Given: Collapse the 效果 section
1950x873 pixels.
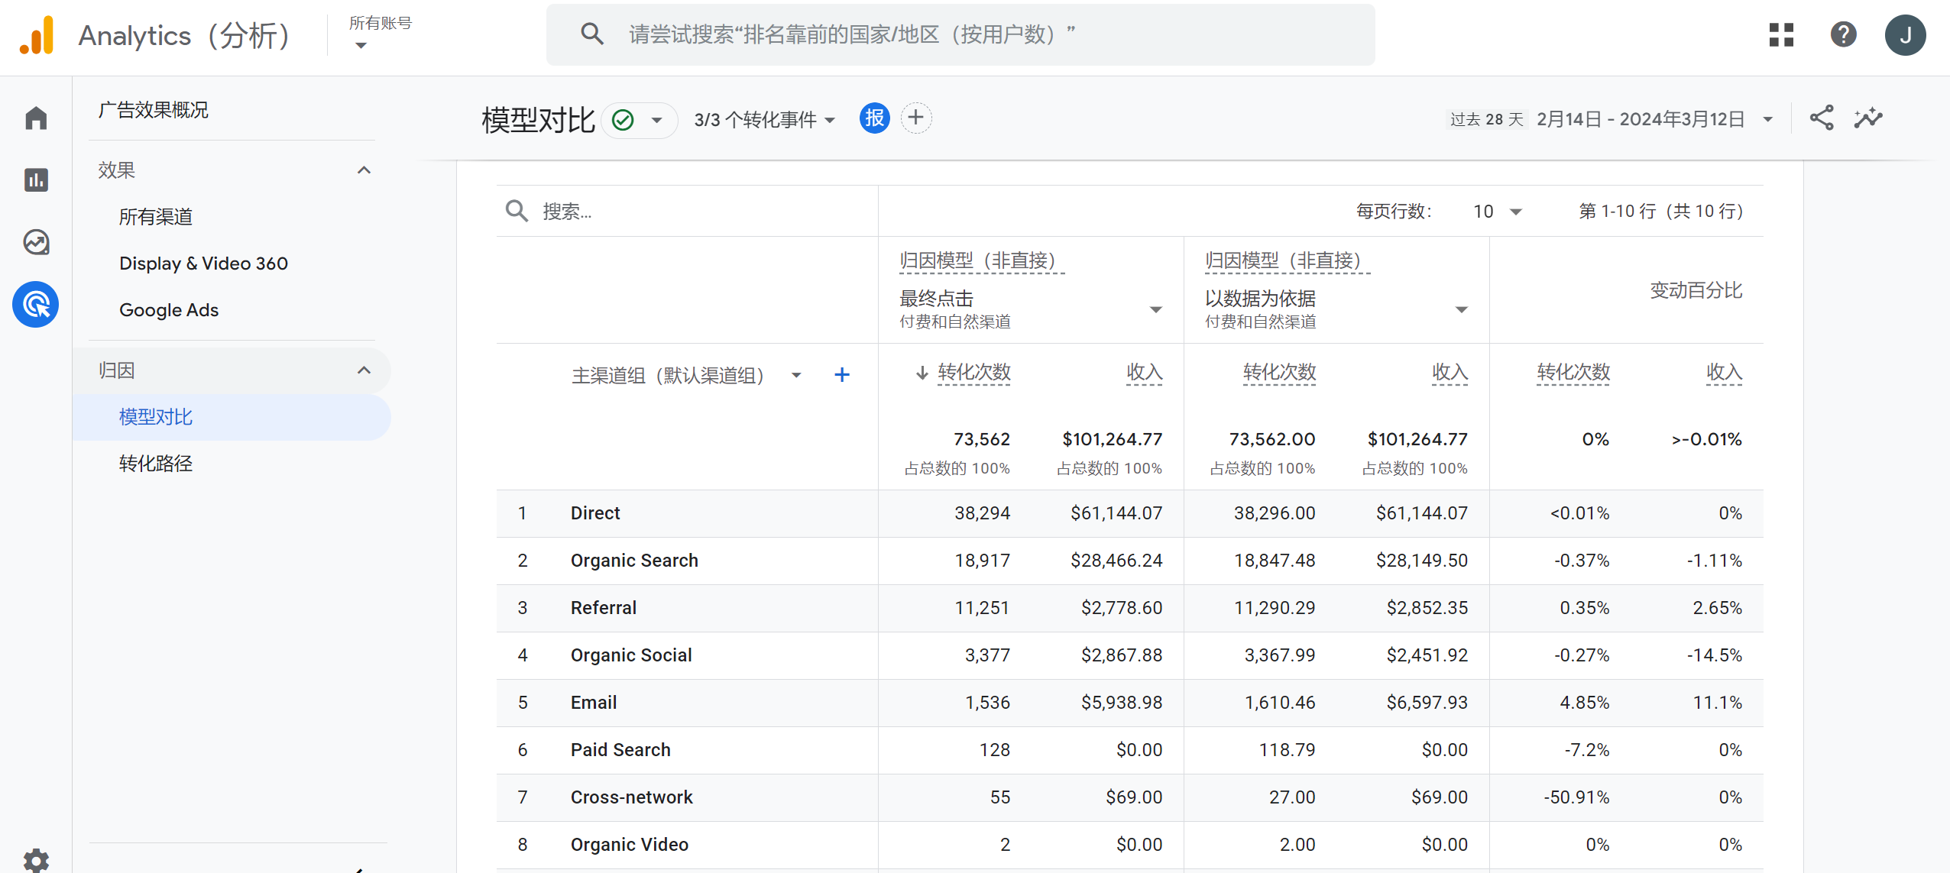Looking at the screenshot, I should coord(364,170).
